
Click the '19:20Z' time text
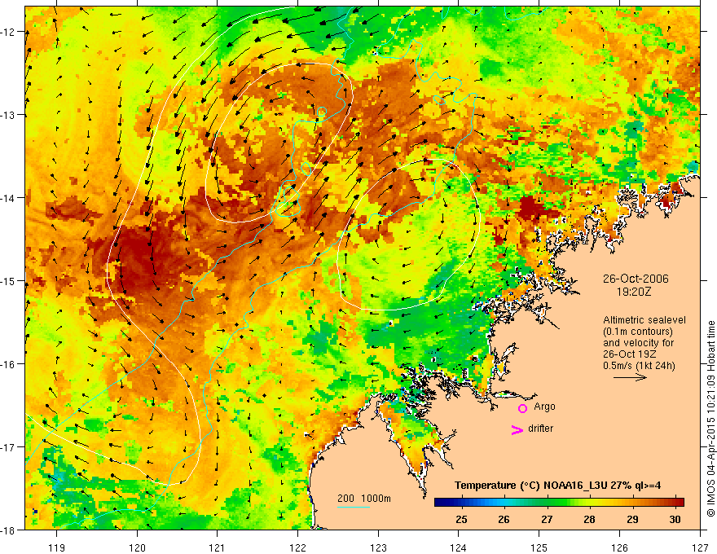pyautogui.click(x=634, y=292)
